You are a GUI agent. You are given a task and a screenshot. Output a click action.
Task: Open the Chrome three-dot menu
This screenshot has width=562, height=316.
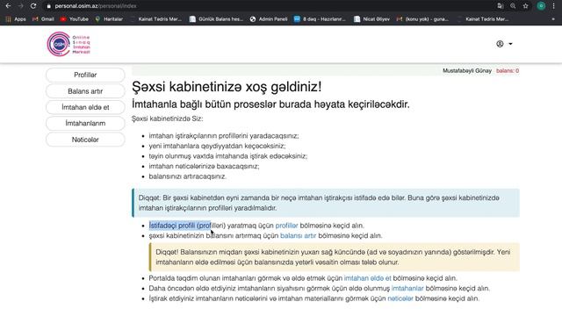[x=554, y=6]
